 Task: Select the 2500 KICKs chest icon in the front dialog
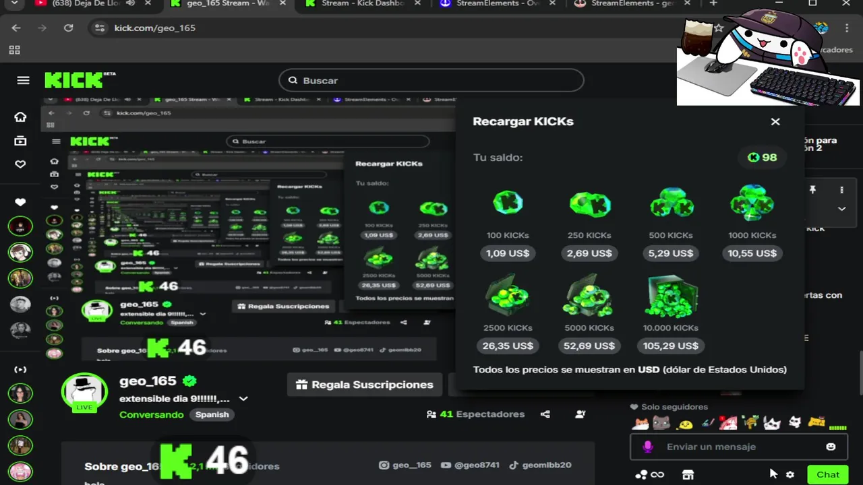(x=508, y=296)
